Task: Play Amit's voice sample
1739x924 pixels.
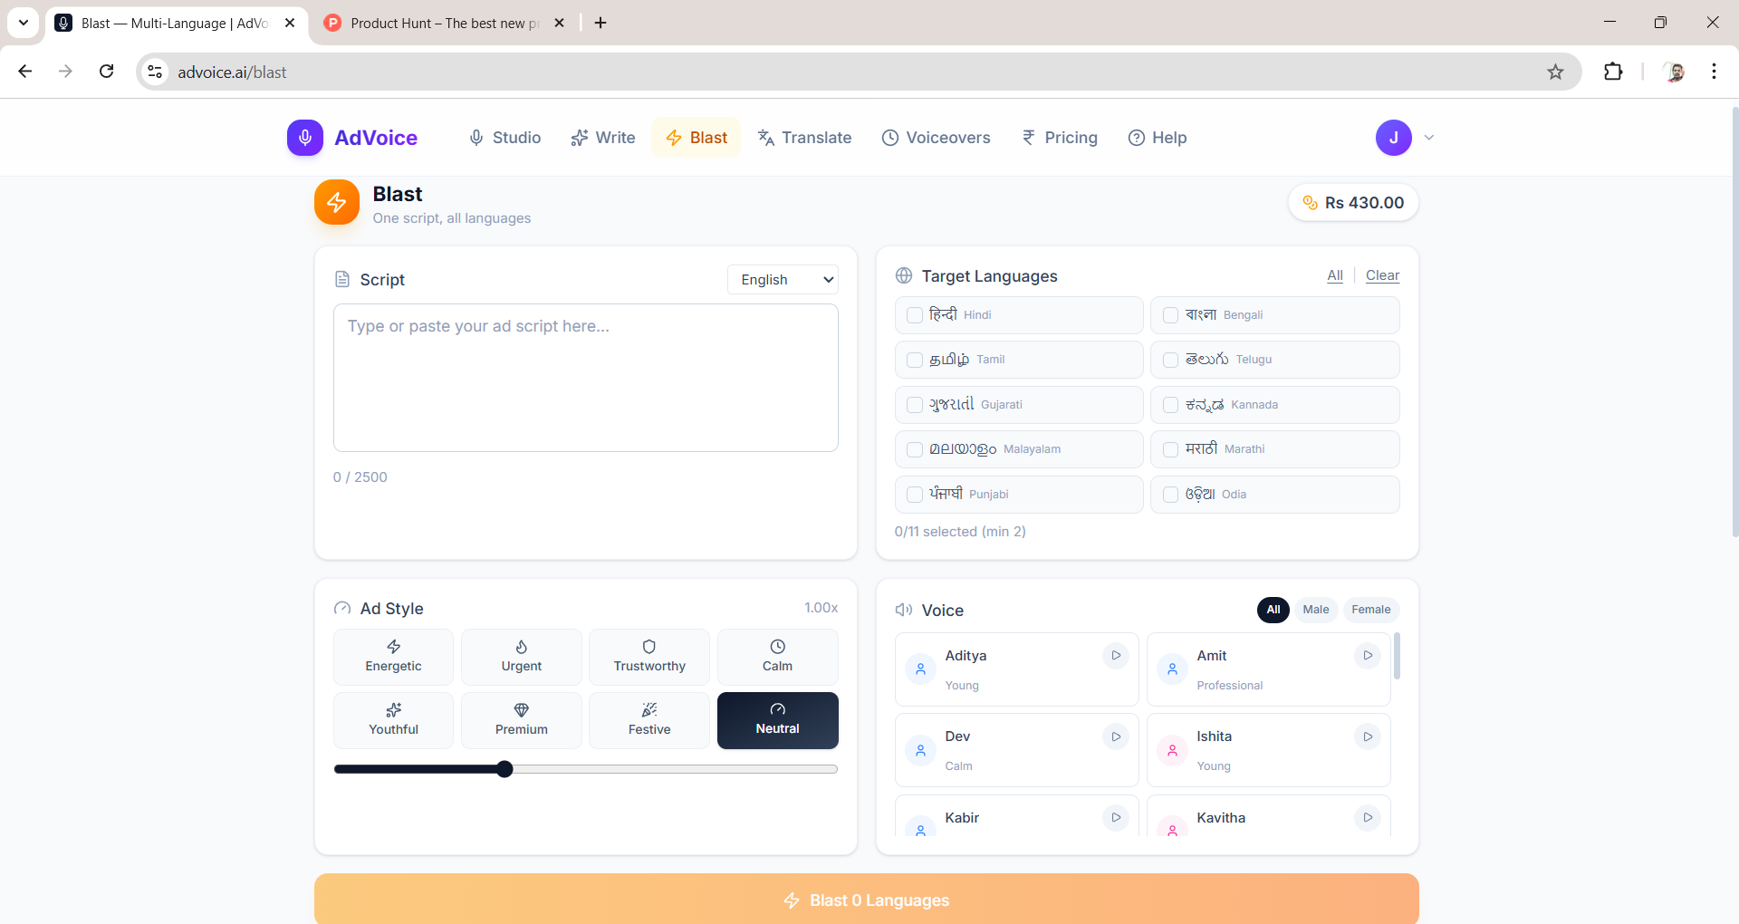Action: [x=1367, y=656]
